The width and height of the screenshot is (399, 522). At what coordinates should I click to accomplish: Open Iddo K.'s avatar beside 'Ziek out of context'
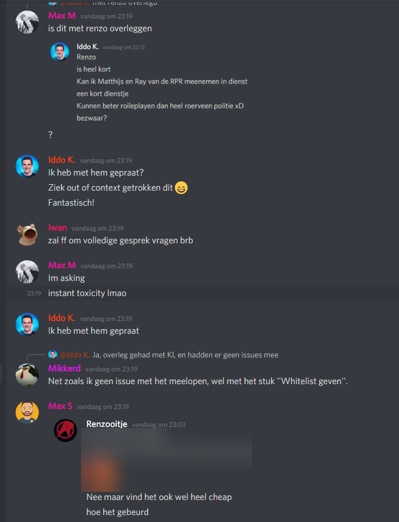click(27, 166)
